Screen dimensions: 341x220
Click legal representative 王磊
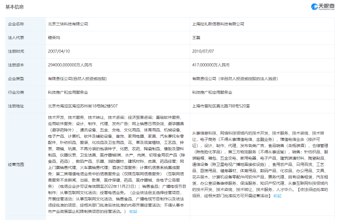196,38
